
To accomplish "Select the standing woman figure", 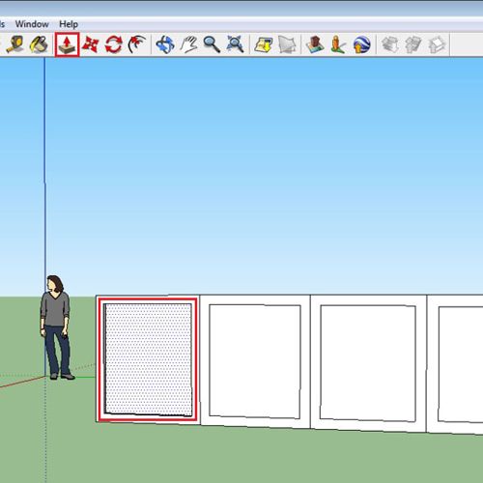I will [x=56, y=327].
